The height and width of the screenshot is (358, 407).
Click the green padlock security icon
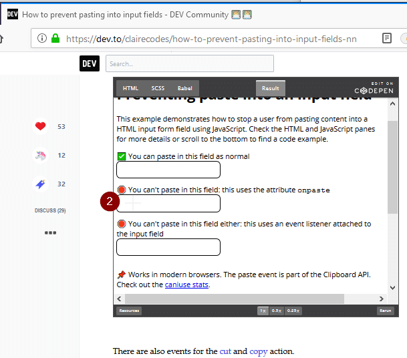point(55,38)
